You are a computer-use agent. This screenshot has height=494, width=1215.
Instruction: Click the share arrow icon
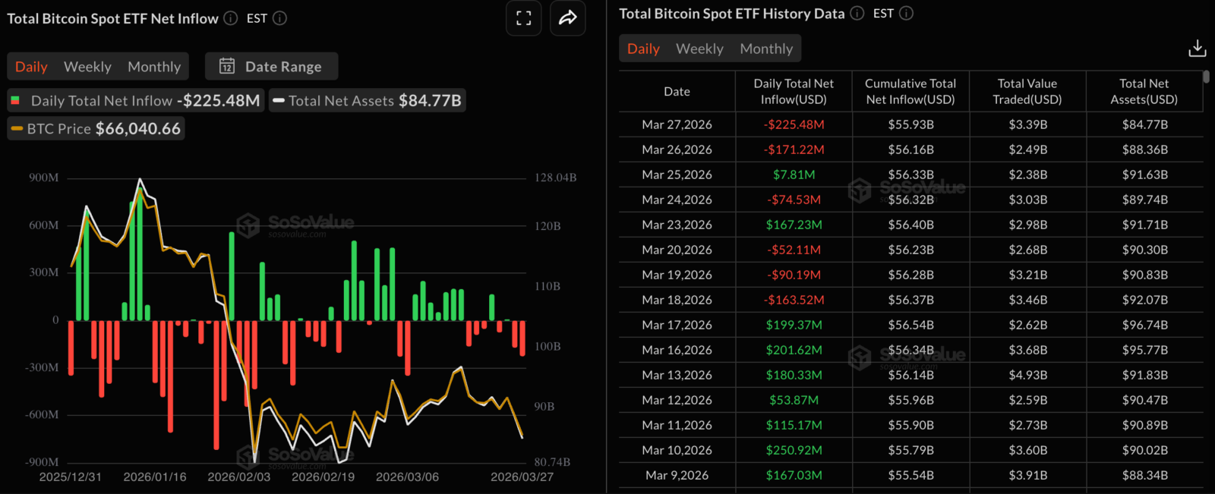pyautogui.click(x=568, y=18)
